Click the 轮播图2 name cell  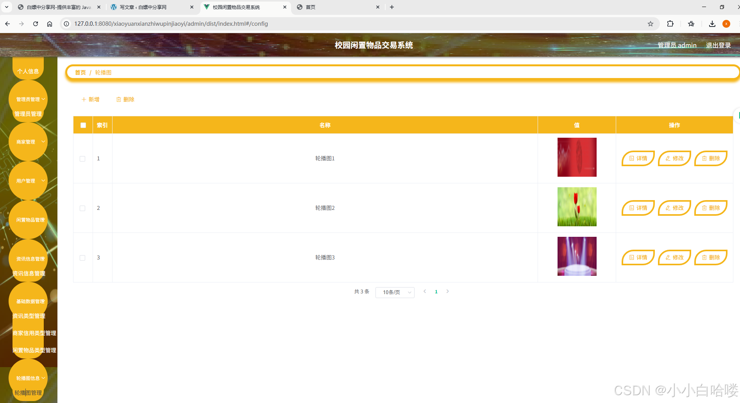pos(325,208)
